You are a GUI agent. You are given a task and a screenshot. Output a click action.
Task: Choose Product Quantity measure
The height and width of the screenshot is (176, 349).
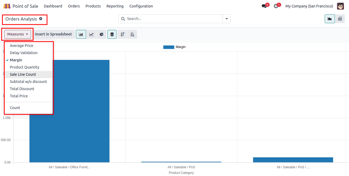point(29,67)
